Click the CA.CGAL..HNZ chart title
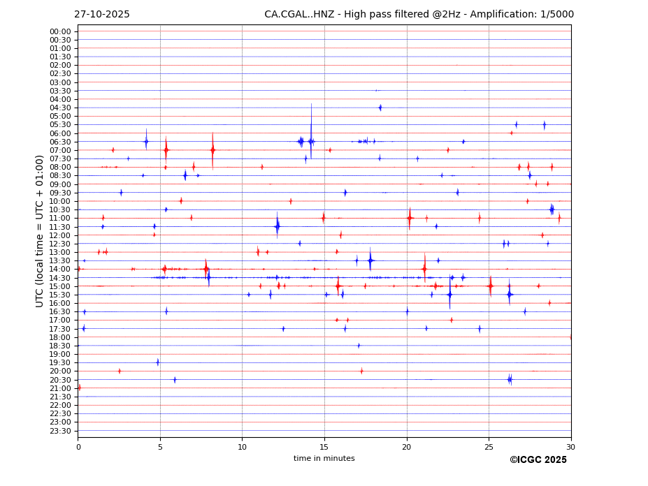 [419, 15]
